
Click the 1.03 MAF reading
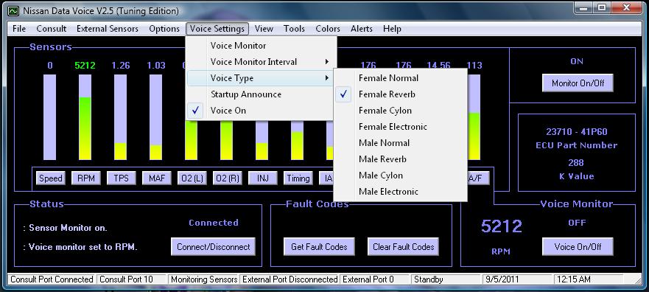156,66
